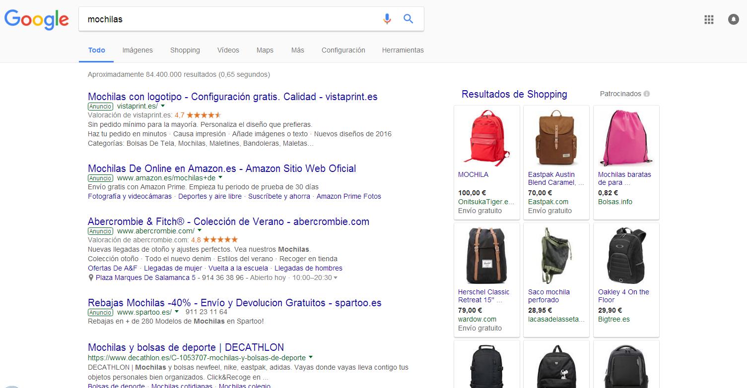747x388 pixels.
Task: Click Deportes y aire libre sitelink
Action: click(x=210, y=196)
